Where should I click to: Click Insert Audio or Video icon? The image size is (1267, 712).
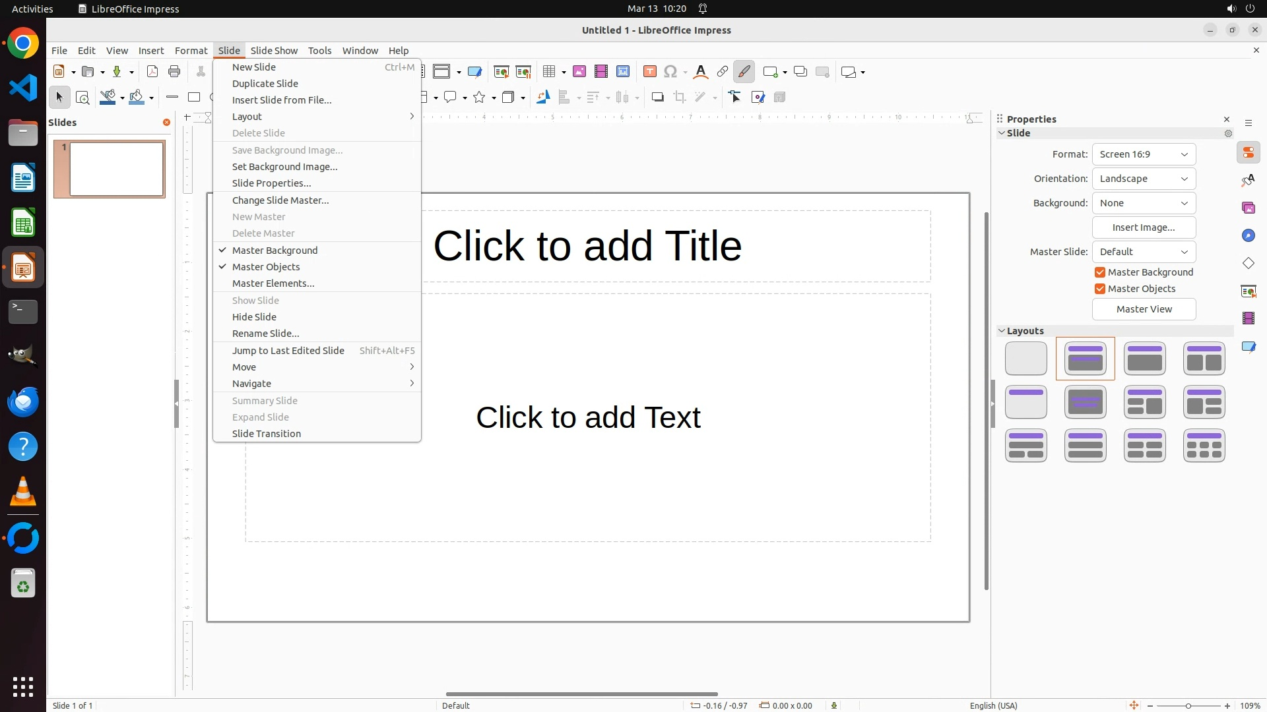pyautogui.click(x=601, y=72)
